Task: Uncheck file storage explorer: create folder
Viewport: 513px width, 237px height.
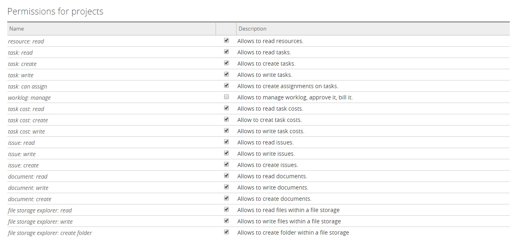Action: click(x=226, y=232)
